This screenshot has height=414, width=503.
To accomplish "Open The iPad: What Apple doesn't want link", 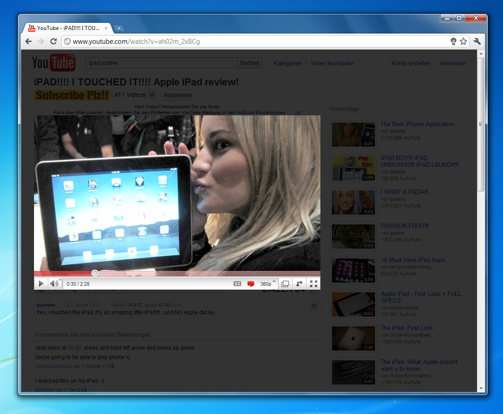I will 419,365.
